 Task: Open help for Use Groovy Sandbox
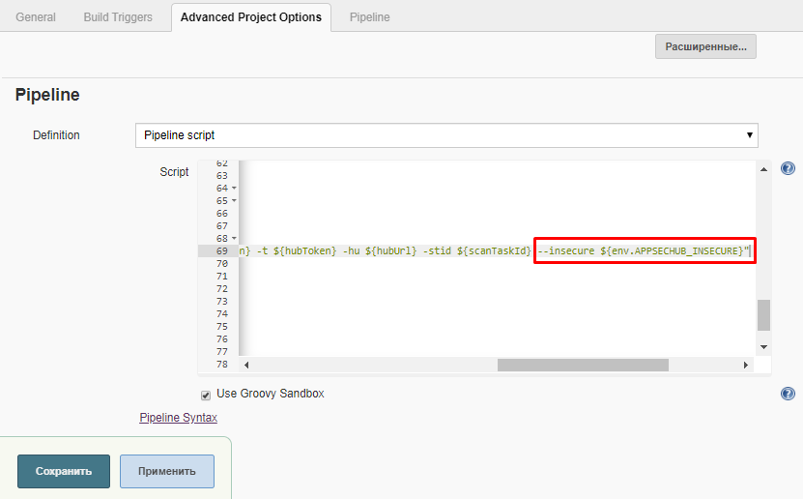[x=788, y=394]
